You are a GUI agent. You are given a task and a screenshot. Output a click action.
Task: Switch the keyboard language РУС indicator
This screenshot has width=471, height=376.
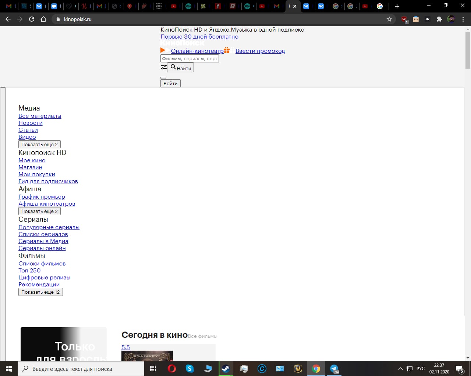click(421, 369)
